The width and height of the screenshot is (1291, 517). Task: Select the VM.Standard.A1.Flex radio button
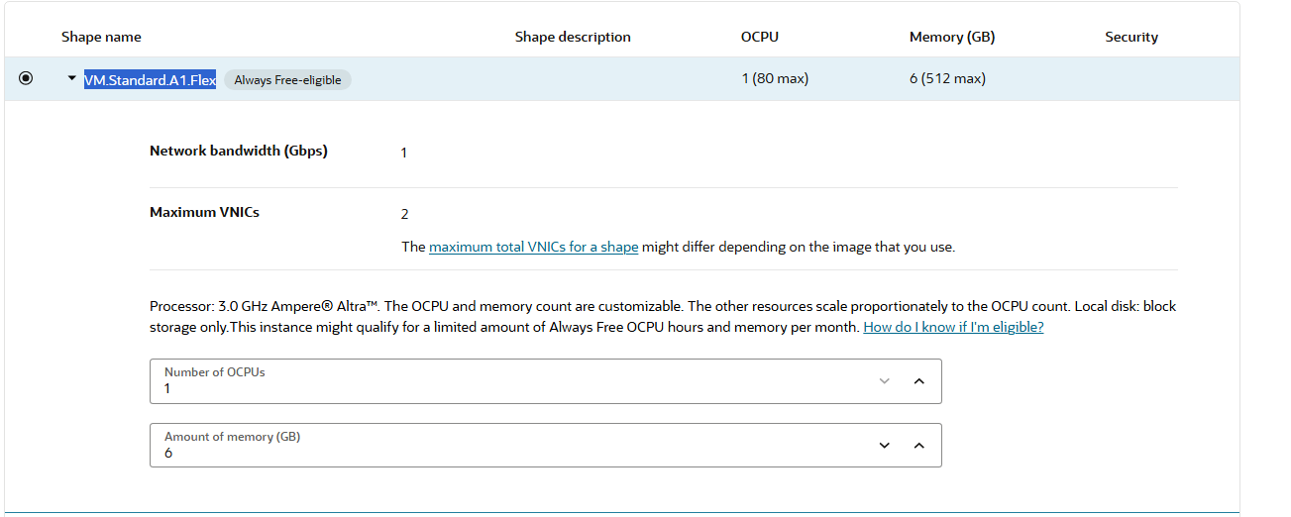click(x=26, y=79)
